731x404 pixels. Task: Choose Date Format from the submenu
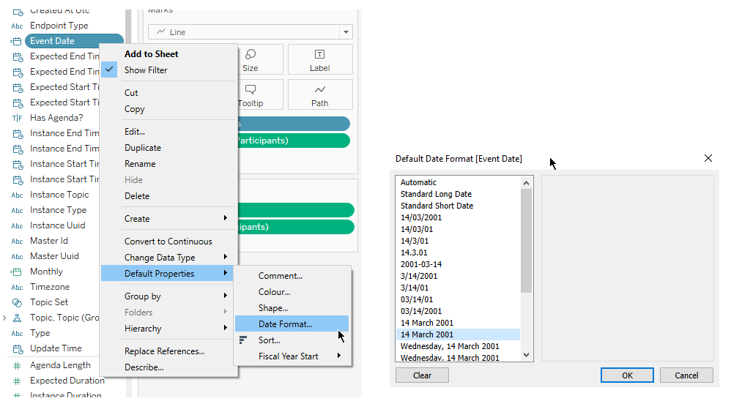pos(285,324)
